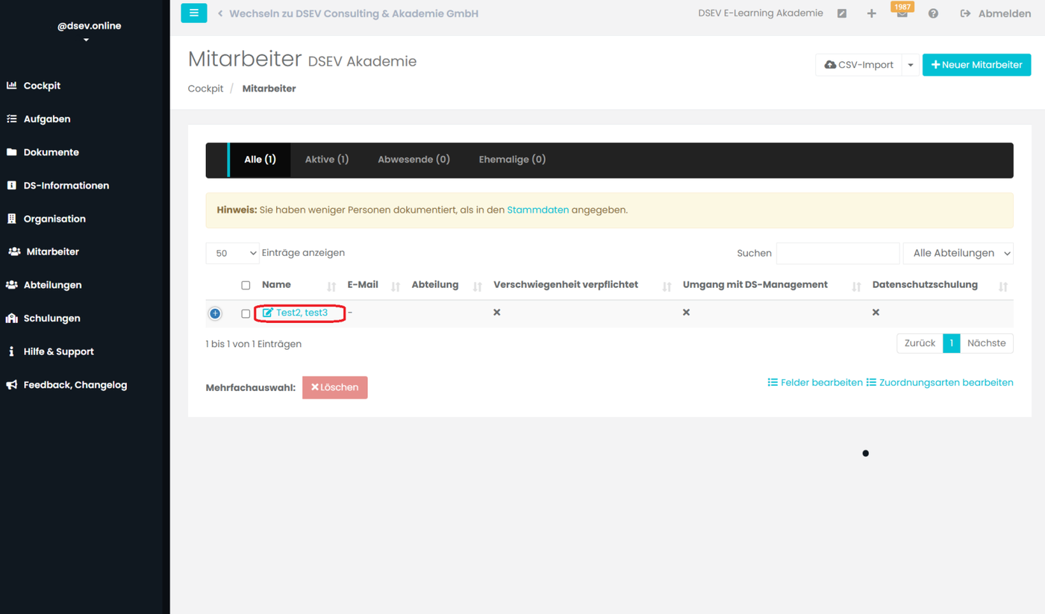Sort by Verschwiegenheit verpflichtet column arrows

[x=667, y=286]
